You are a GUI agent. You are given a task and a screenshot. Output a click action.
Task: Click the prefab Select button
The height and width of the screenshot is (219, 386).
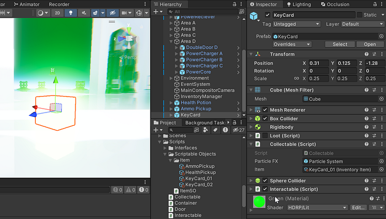click(340, 44)
